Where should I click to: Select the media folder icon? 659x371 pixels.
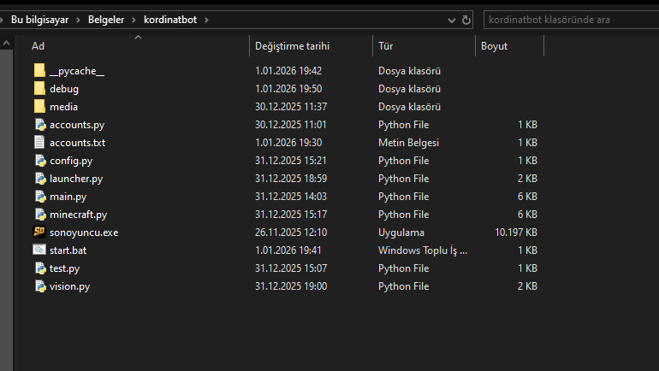(x=39, y=107)
